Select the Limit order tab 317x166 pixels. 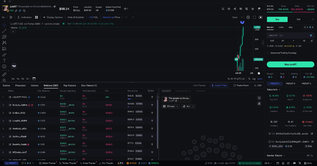click(x=281, y=27)
